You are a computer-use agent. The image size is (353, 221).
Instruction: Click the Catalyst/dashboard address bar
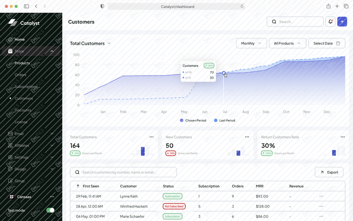[x=176, y=7]
